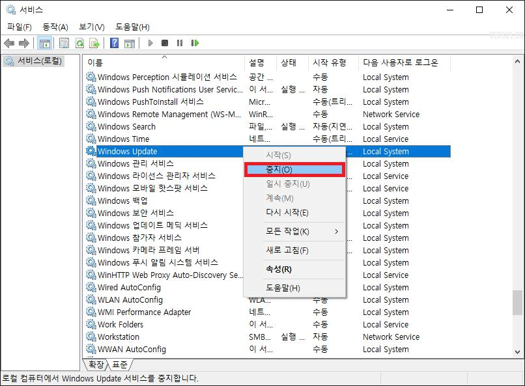Choose 다시 시작(E) in the context menu
The width and height of the screenshot is (525, 386).
(294, 213)
